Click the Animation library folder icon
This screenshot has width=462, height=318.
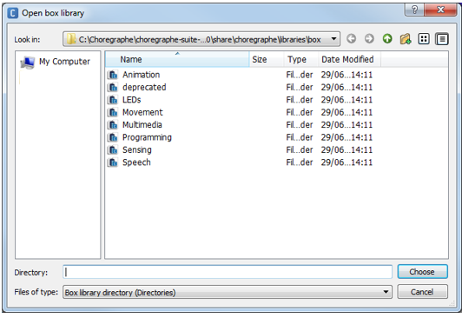113,75
